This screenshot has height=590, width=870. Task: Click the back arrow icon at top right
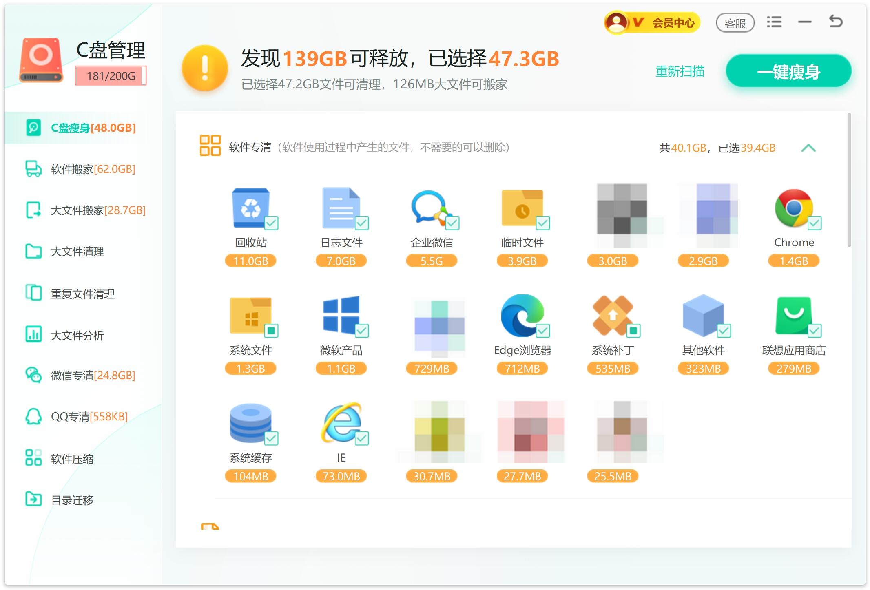[x=836, y=21]
